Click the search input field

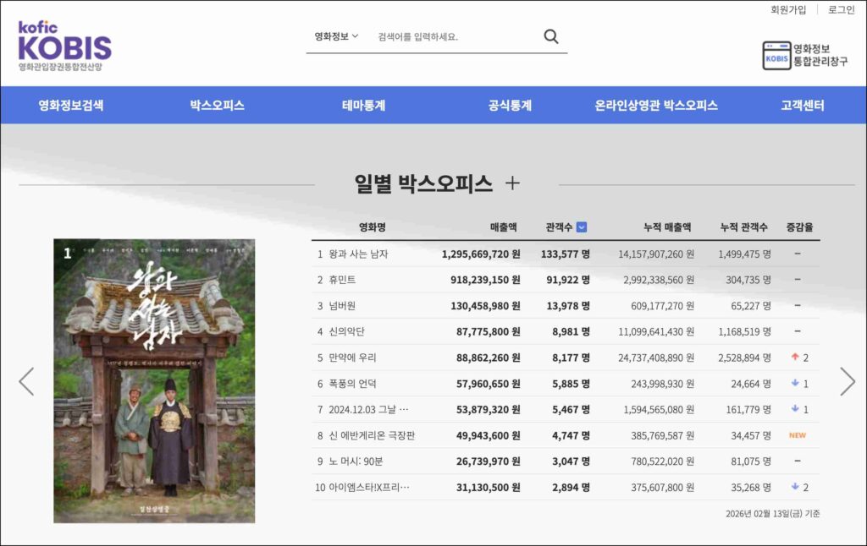tap(453, 36)
